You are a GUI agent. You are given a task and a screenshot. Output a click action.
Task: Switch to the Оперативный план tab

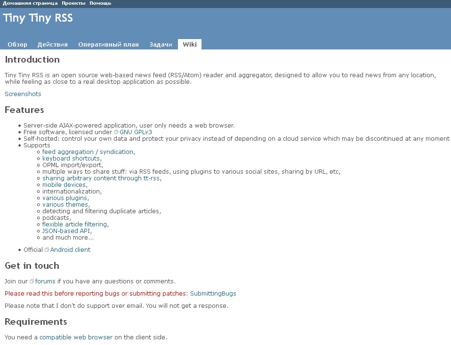coord(108,45)
